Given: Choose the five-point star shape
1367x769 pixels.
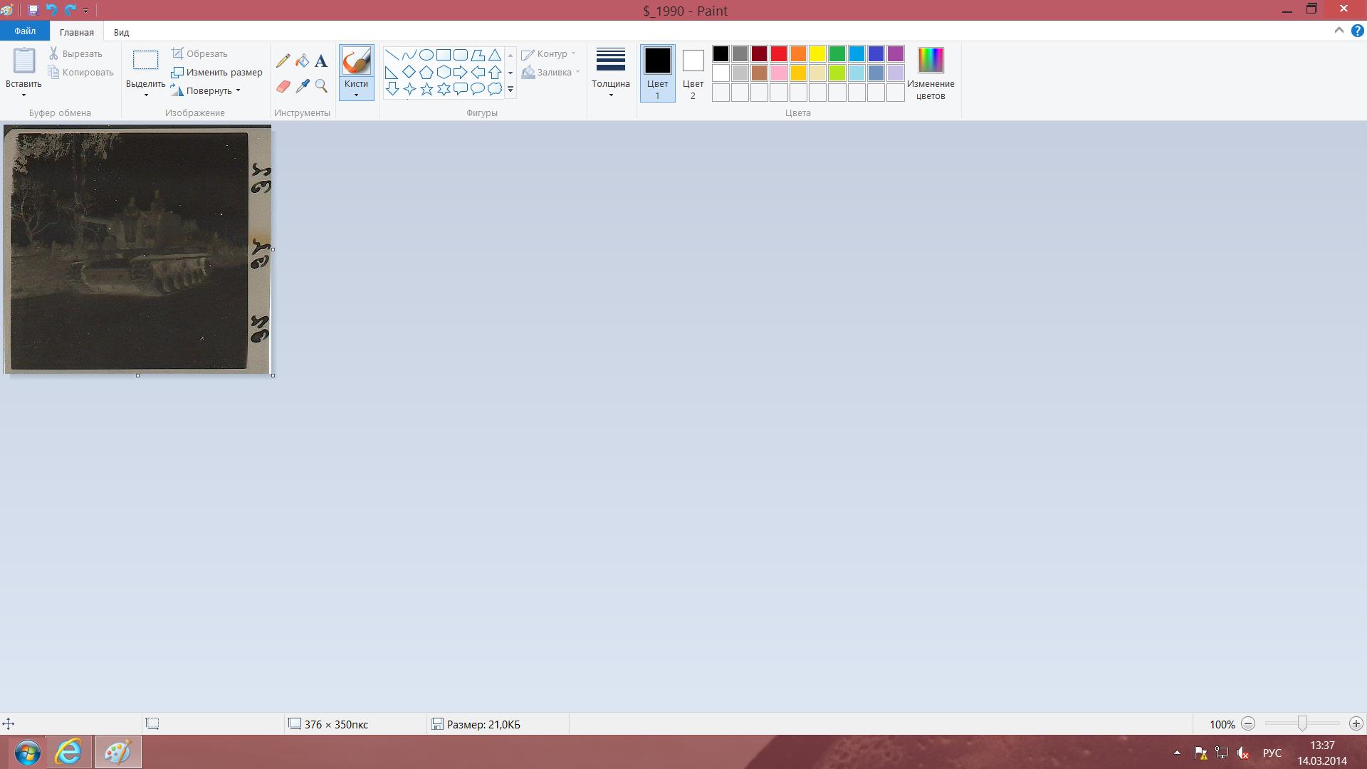Looking at the screenshot, I should pyautogui.click(x=426, y=89).
